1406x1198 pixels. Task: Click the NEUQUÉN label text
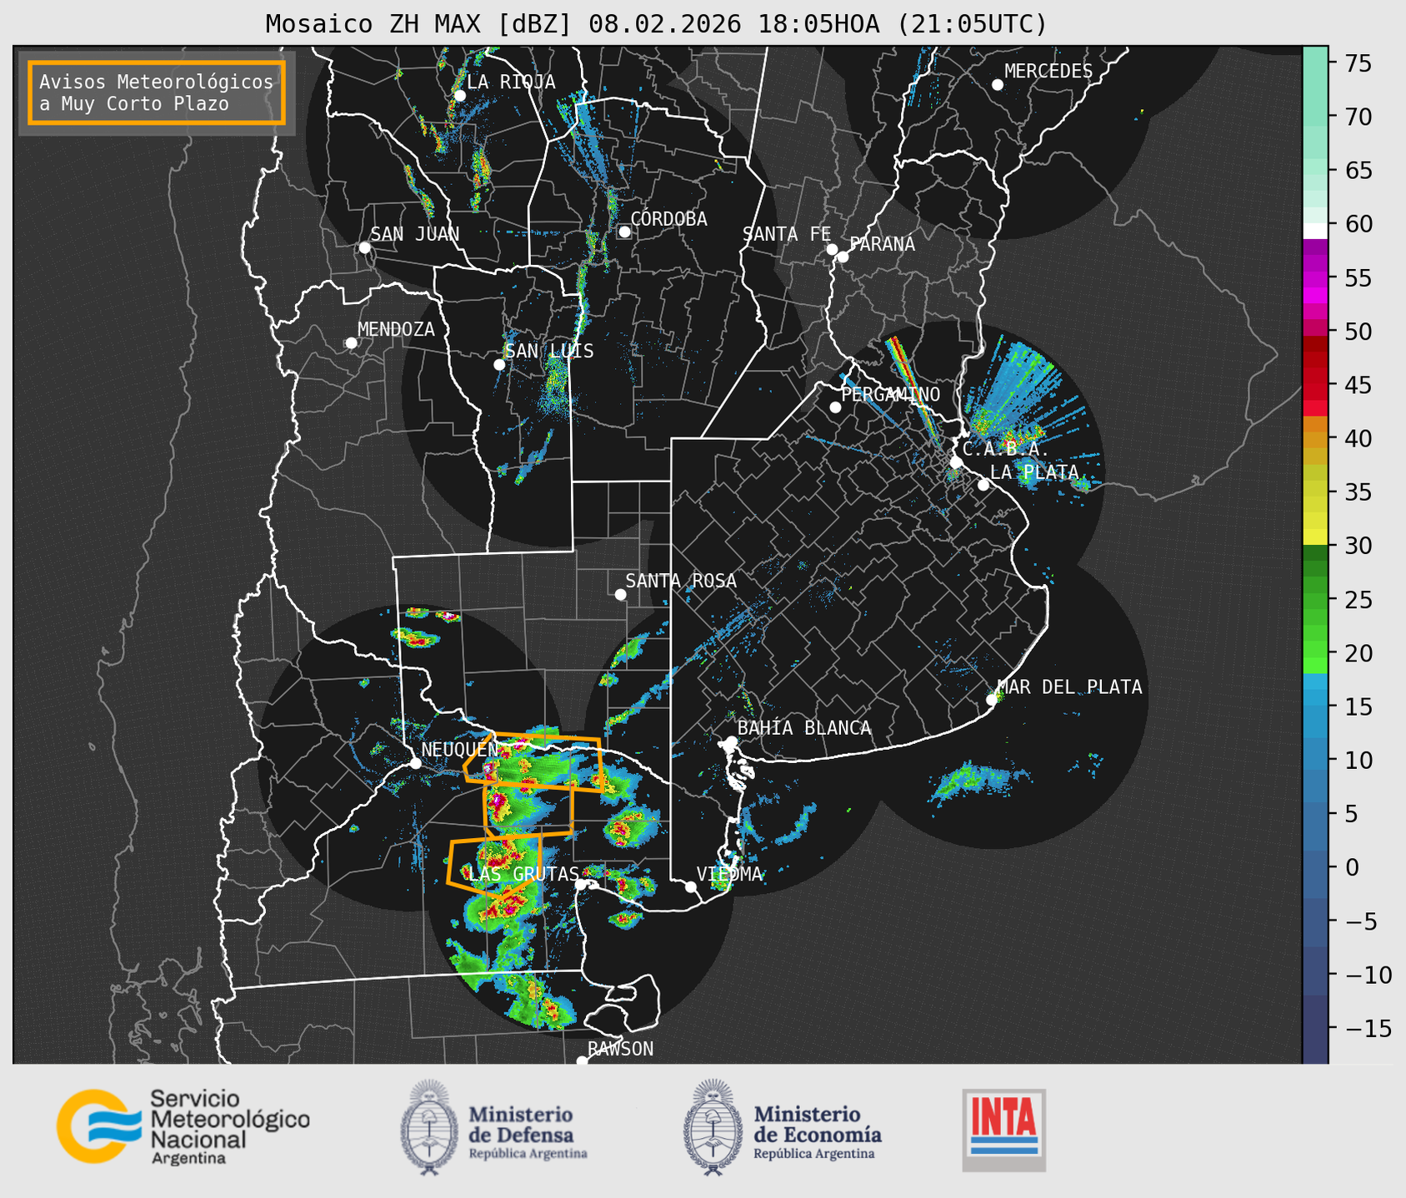point(460,749)
